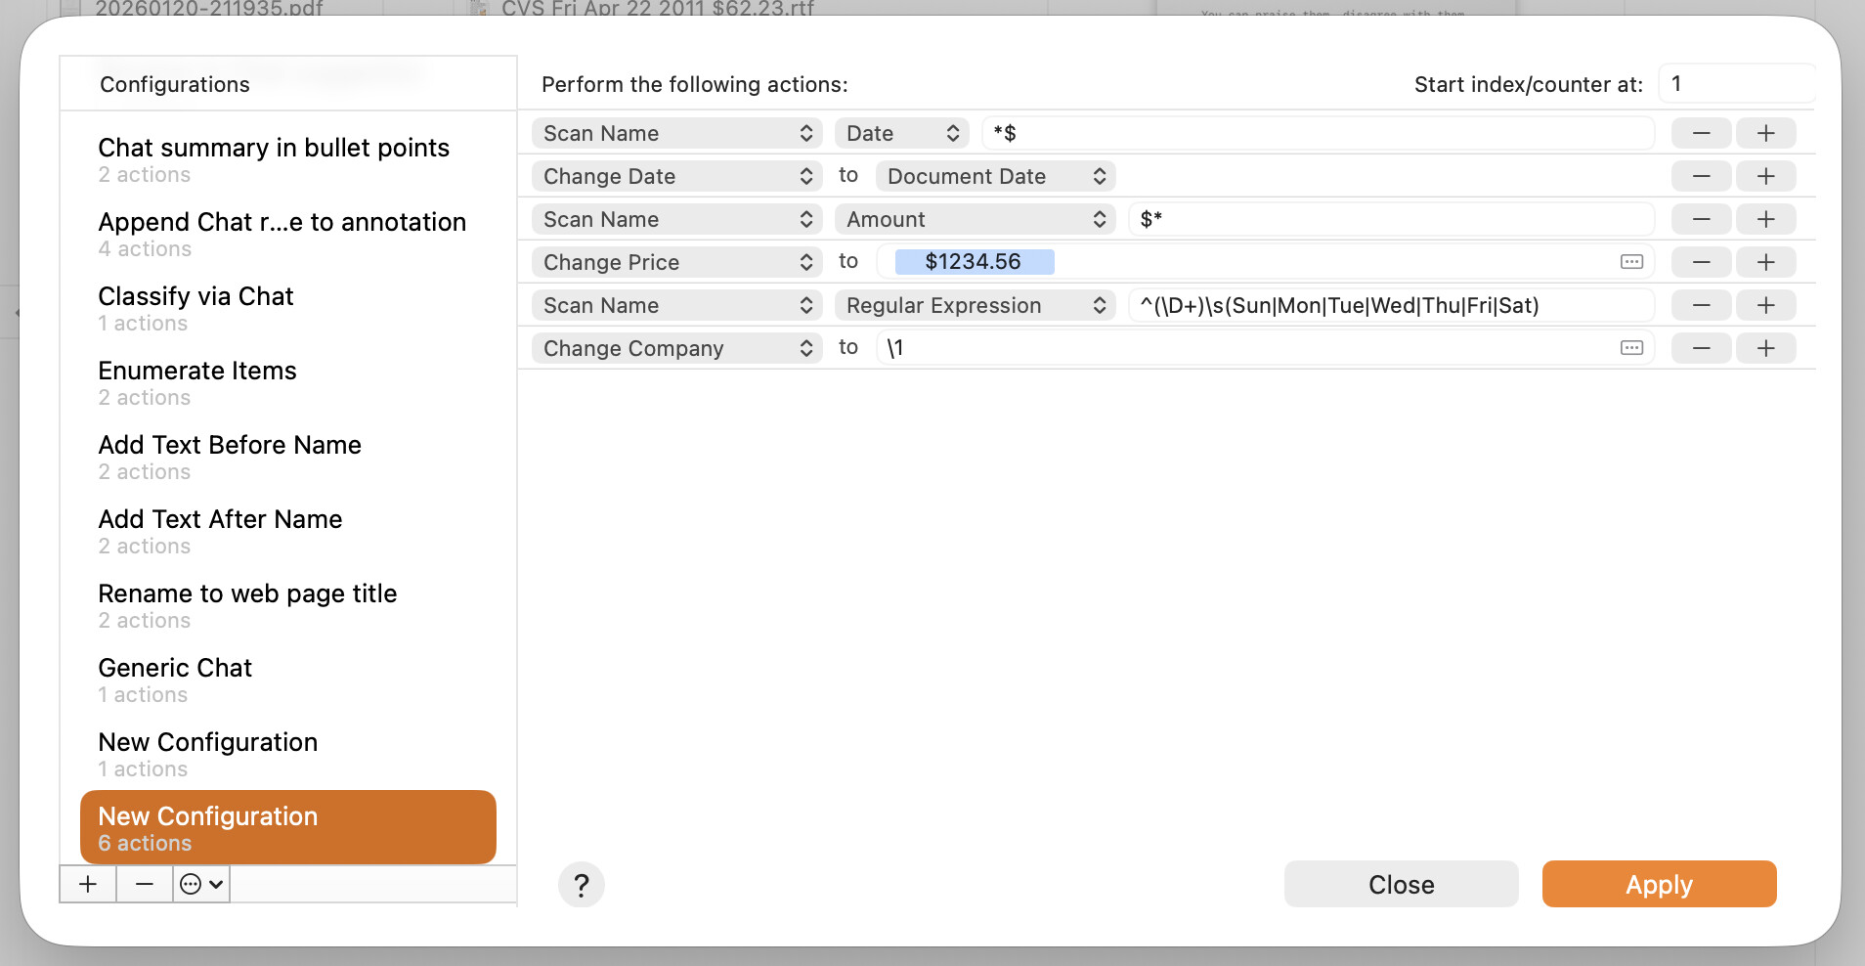
Task: Remove selected configuration with minus button
Action: (x=145, y=884)
